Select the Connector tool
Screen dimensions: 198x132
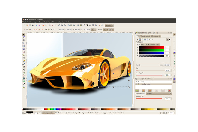click(x=24, y=87)
